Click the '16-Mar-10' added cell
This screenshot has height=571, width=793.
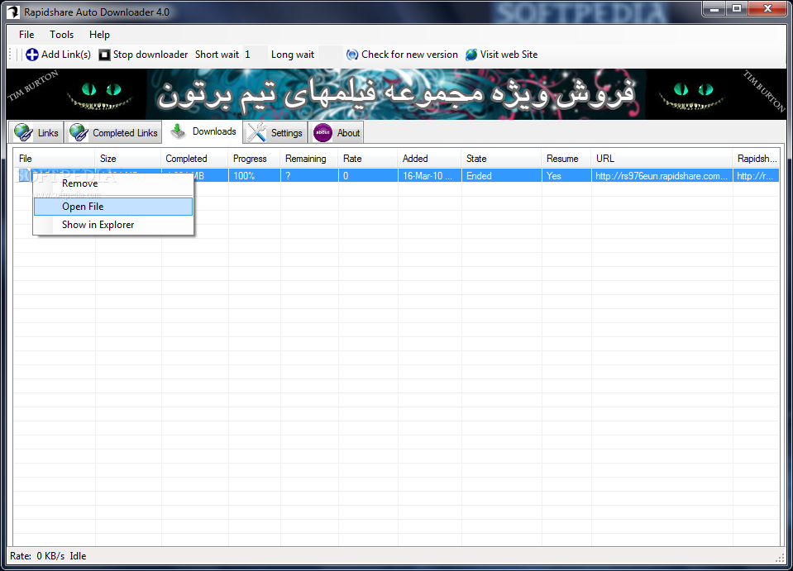coord(429,176)
